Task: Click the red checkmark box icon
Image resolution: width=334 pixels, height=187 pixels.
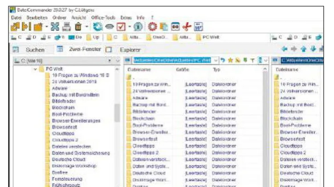Action: [x=121, y=27]
